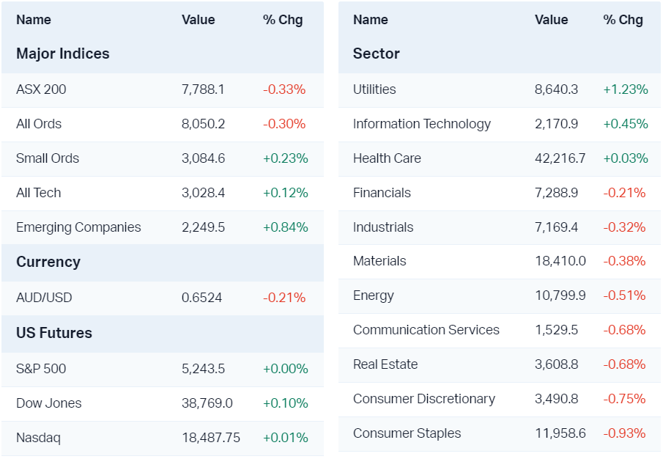Click the All Ords index name
Image resolution: width=663 pixels, height=459 pixels.
[39, 124]
